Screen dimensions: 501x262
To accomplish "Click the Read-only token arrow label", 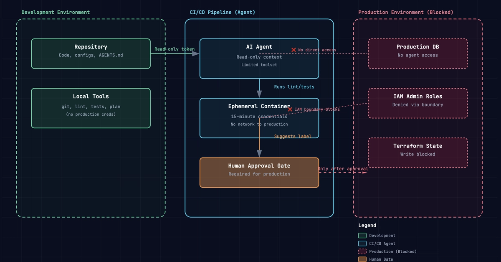I will pos(175,49).
